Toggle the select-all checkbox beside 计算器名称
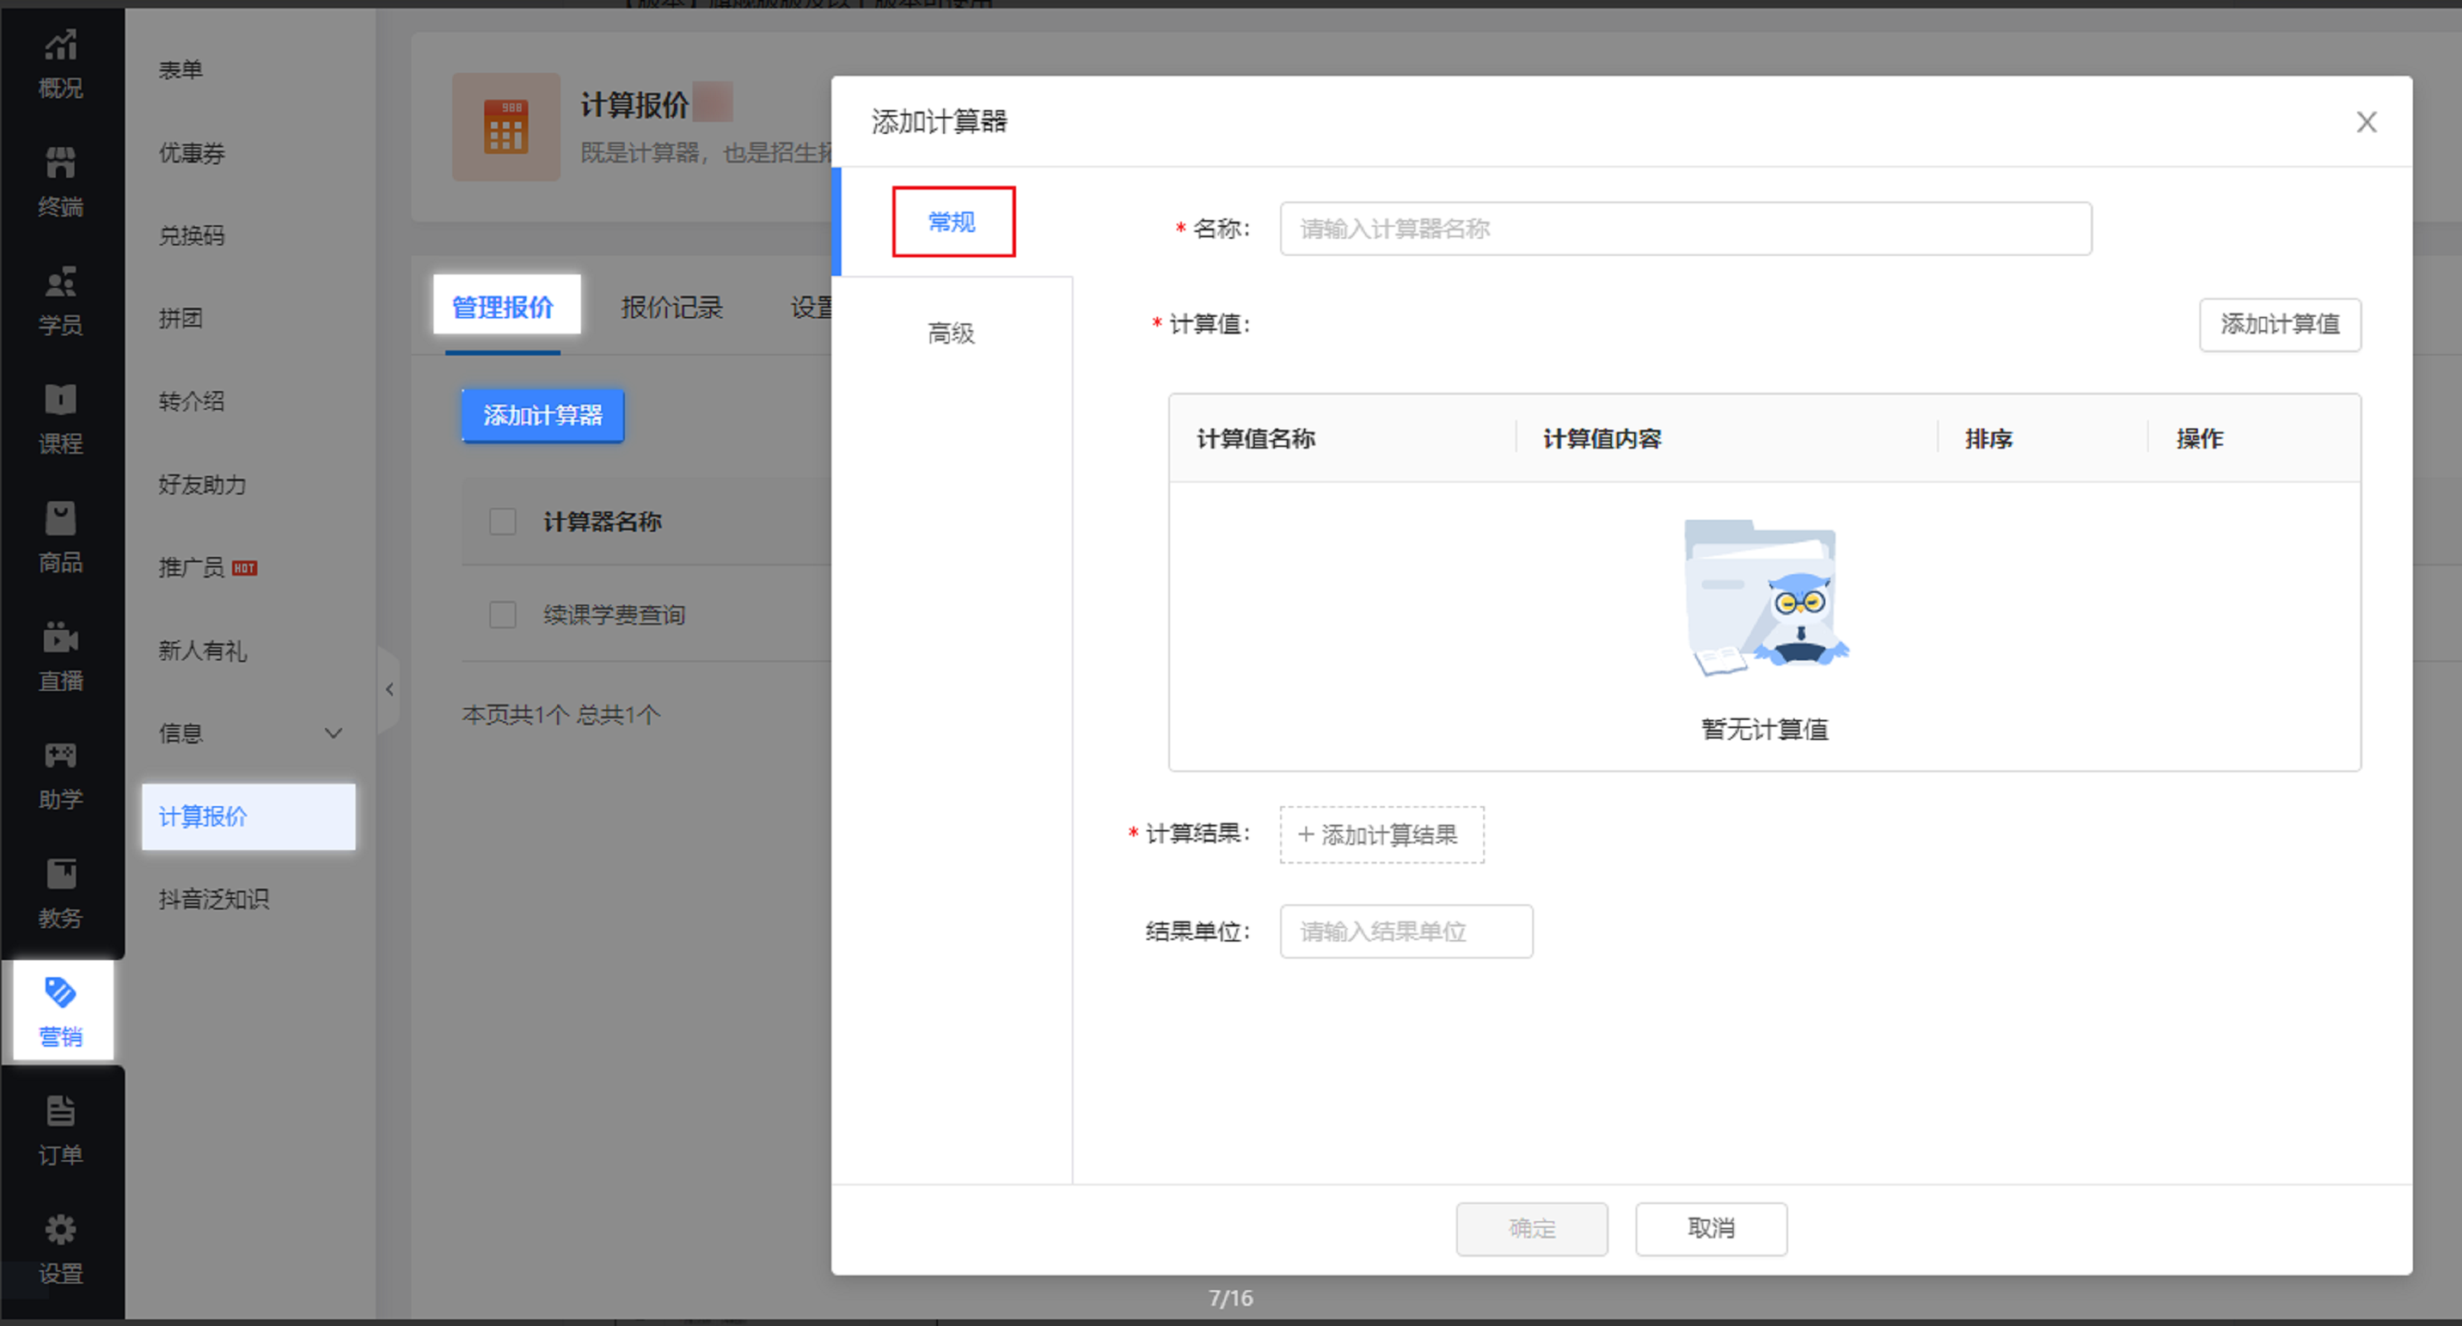Screen dimensions: 2462x1326 coord(503,521)
